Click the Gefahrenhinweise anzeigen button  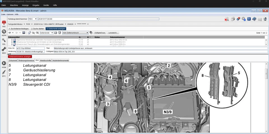[x=20, y=56]
